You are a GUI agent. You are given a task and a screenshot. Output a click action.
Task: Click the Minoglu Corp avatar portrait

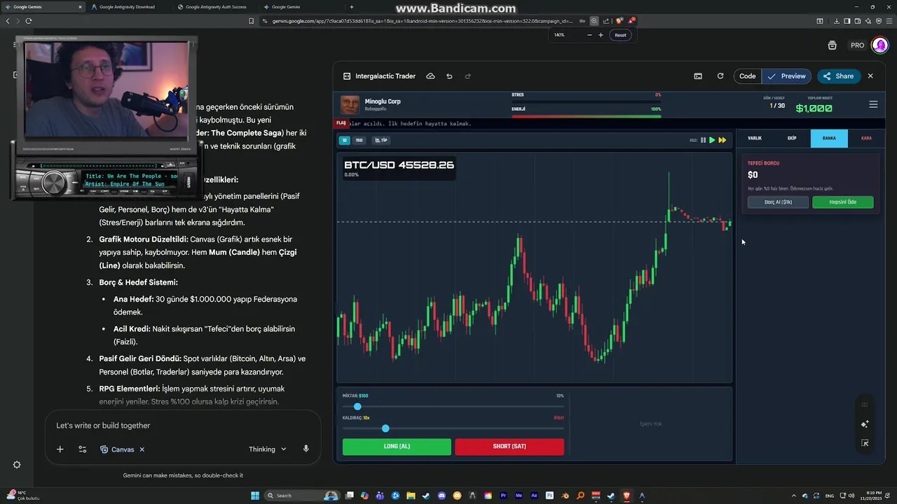[x=350, y=105]
